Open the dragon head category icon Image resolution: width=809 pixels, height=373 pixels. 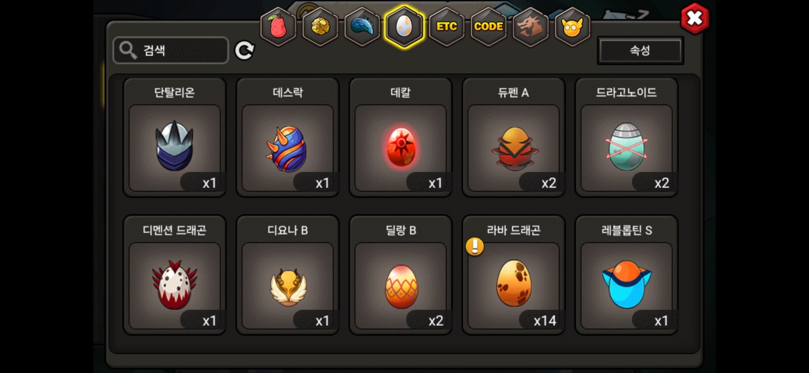(530, 27)
